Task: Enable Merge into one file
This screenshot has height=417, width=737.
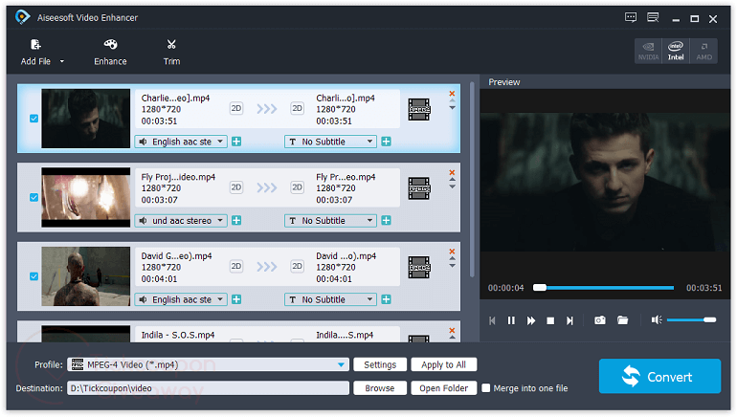Action: click(487, 388)
